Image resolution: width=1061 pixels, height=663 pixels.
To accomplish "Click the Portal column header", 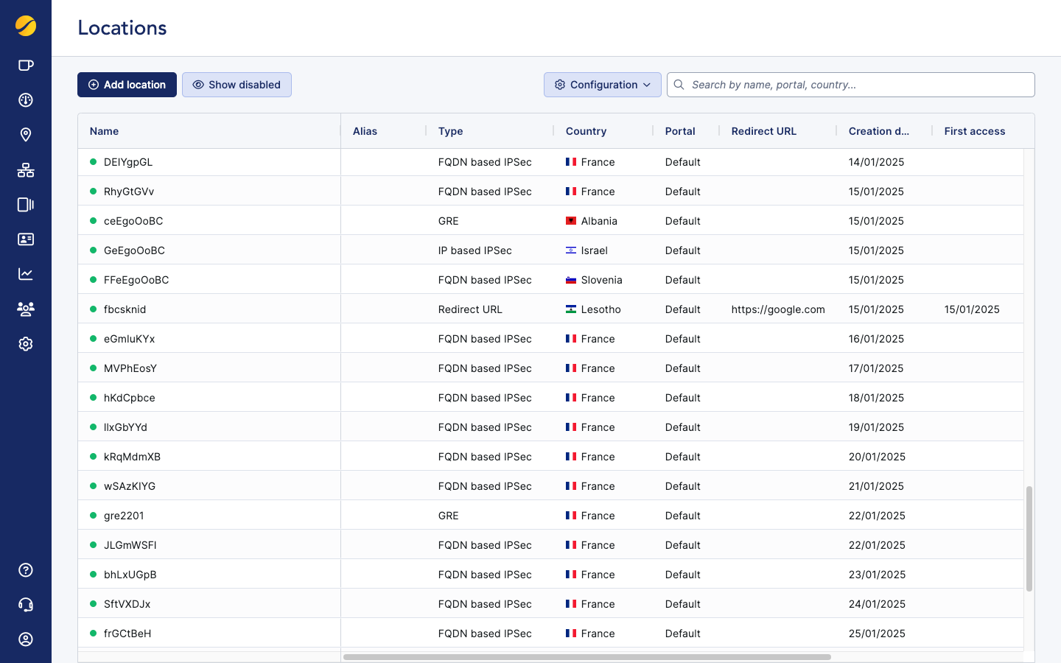I will [x=679, y=131].
